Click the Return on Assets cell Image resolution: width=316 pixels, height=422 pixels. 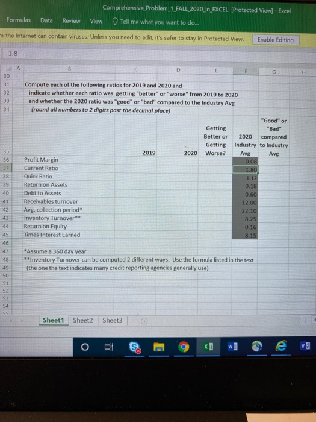[x=69, y=184]
